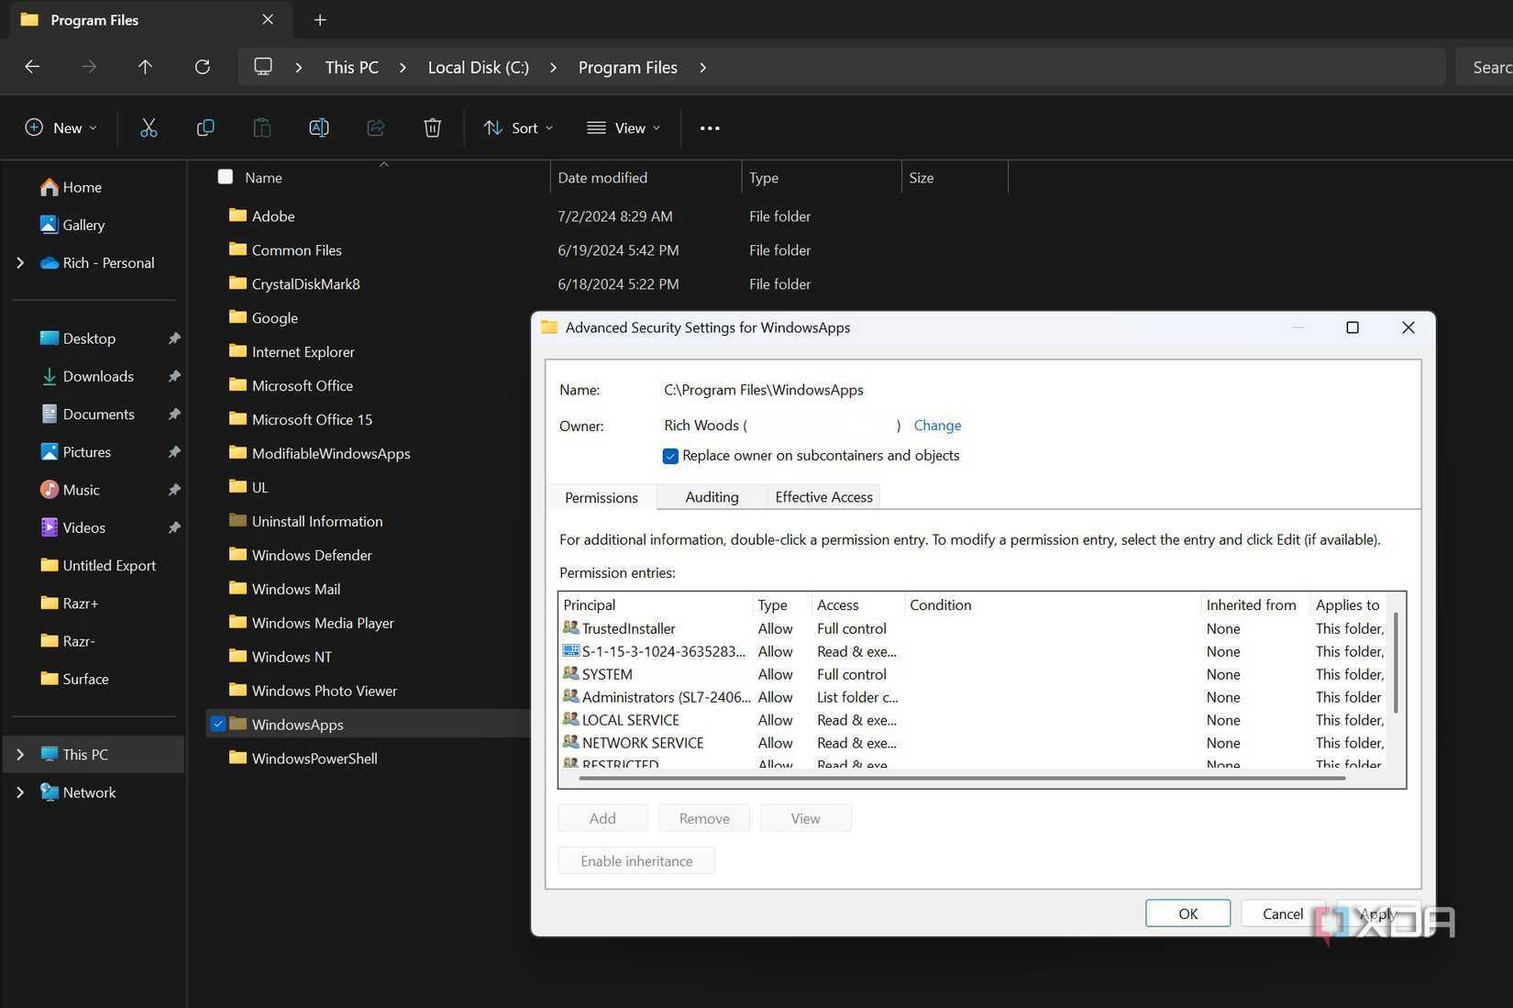Open the Sort dropdown
Image resolution: width=1513 pixels, height=1008 pixels.
click(518, 127)
